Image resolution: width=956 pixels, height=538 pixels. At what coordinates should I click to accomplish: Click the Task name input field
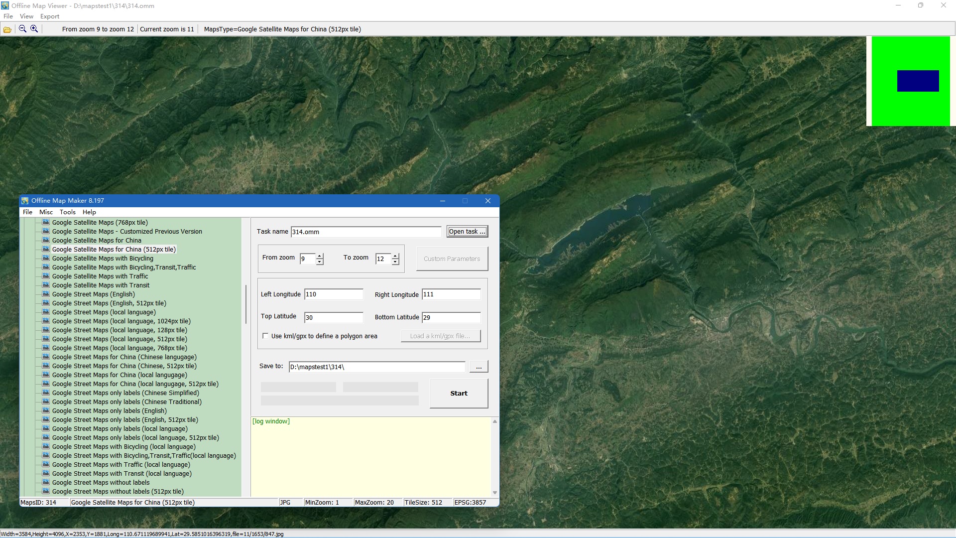pyautogui.click(x=366, y=232)
